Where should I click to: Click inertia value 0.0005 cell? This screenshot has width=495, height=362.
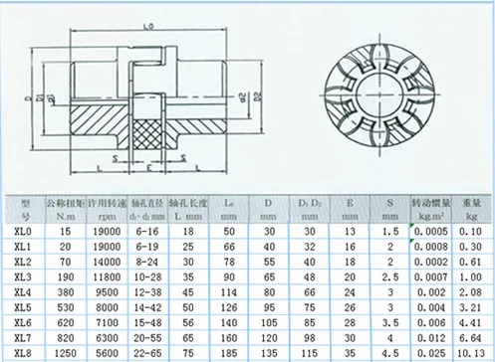[430, 232]
